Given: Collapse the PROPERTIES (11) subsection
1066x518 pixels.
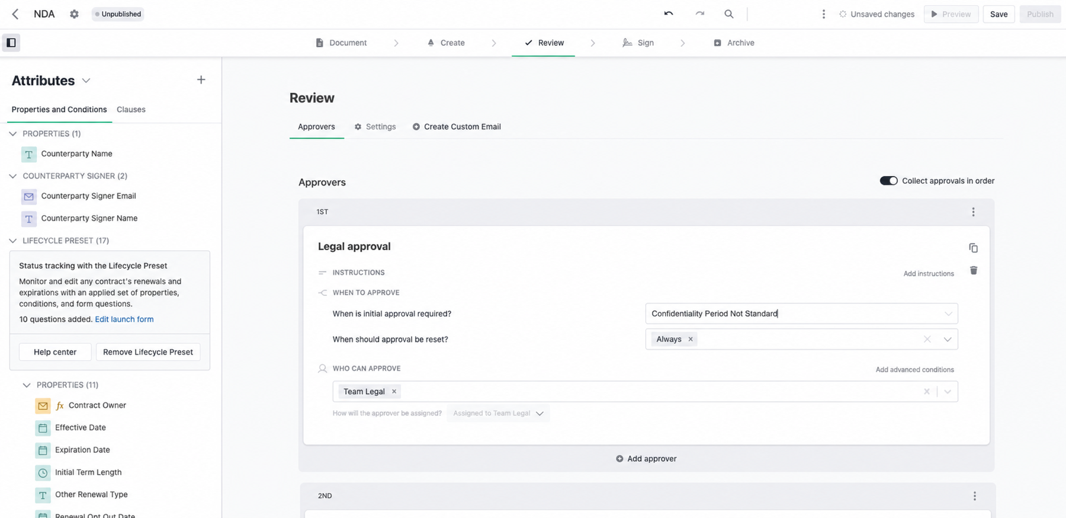Looking at the screenshot, I should coord(27,385).
